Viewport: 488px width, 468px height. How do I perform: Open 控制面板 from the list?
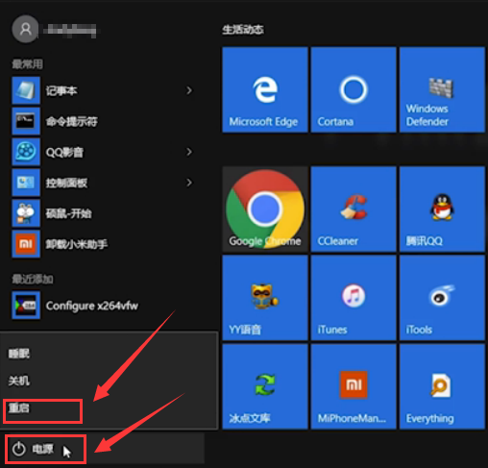coord(103,183)
